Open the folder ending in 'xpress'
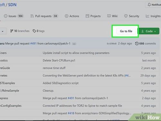Image resolution: width=161 pixels, height=121 pixels. tap(4, 98)
